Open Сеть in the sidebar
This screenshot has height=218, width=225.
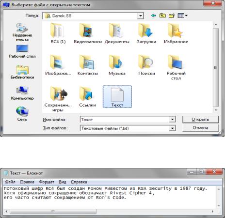(x=22, y=114)
